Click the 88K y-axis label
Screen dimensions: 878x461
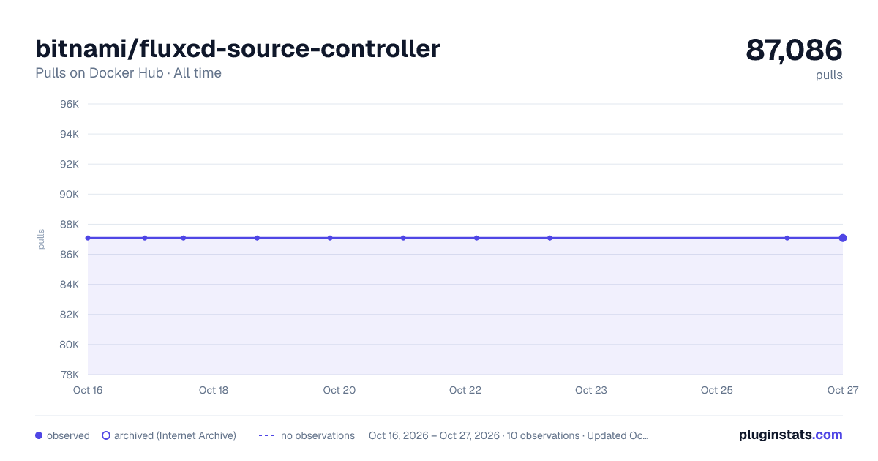(69, 225)
